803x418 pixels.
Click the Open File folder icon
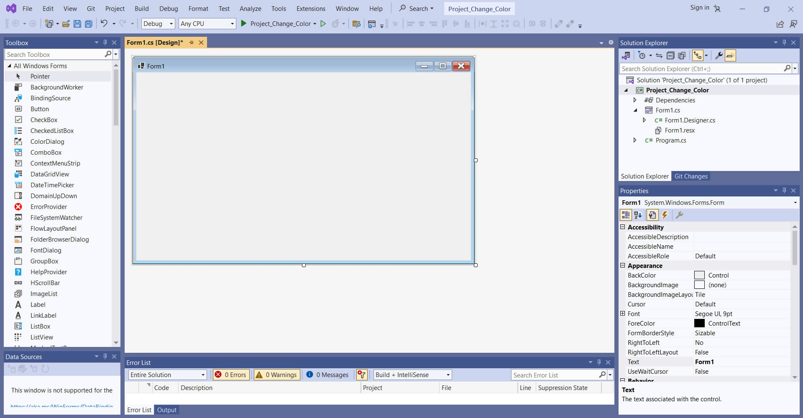(66, 24)
